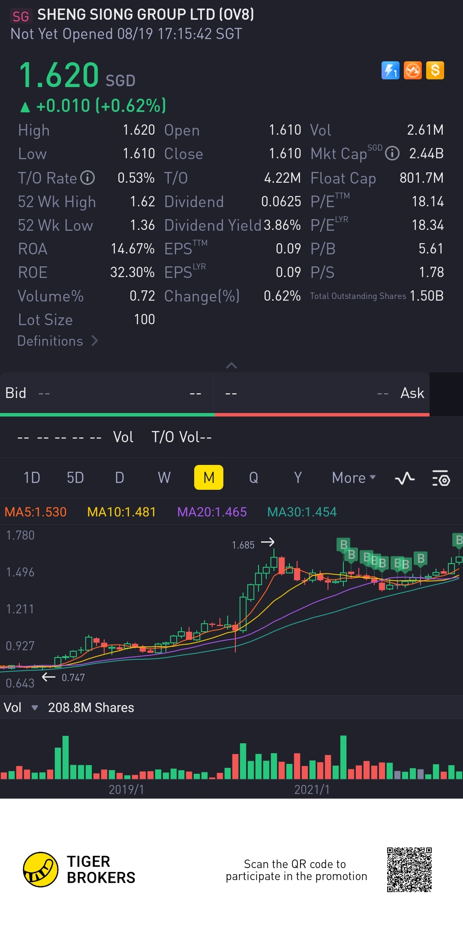This screenshot has height=941, width=463.
Task: Open the Vol indicator dropdown
Action: click(21, 708)
